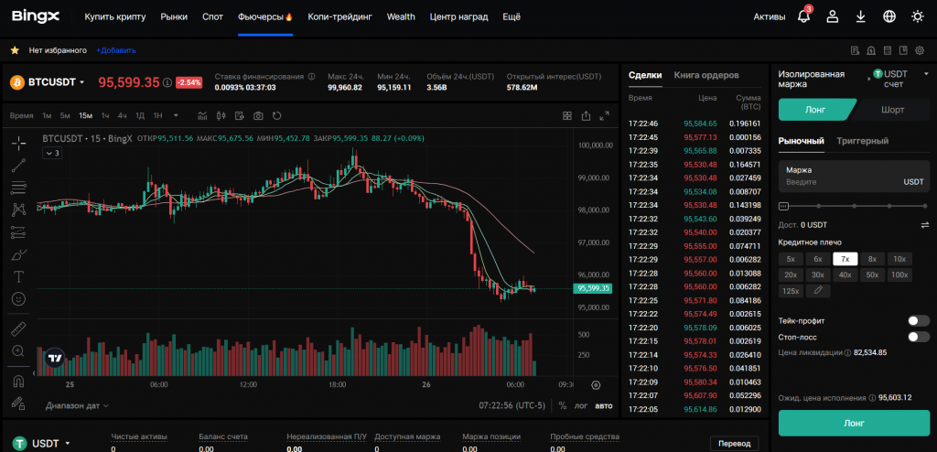The width and height of the screenshot is (937, 452).
Task: Choose 10x leverage
Action: [x=899, y=259]
